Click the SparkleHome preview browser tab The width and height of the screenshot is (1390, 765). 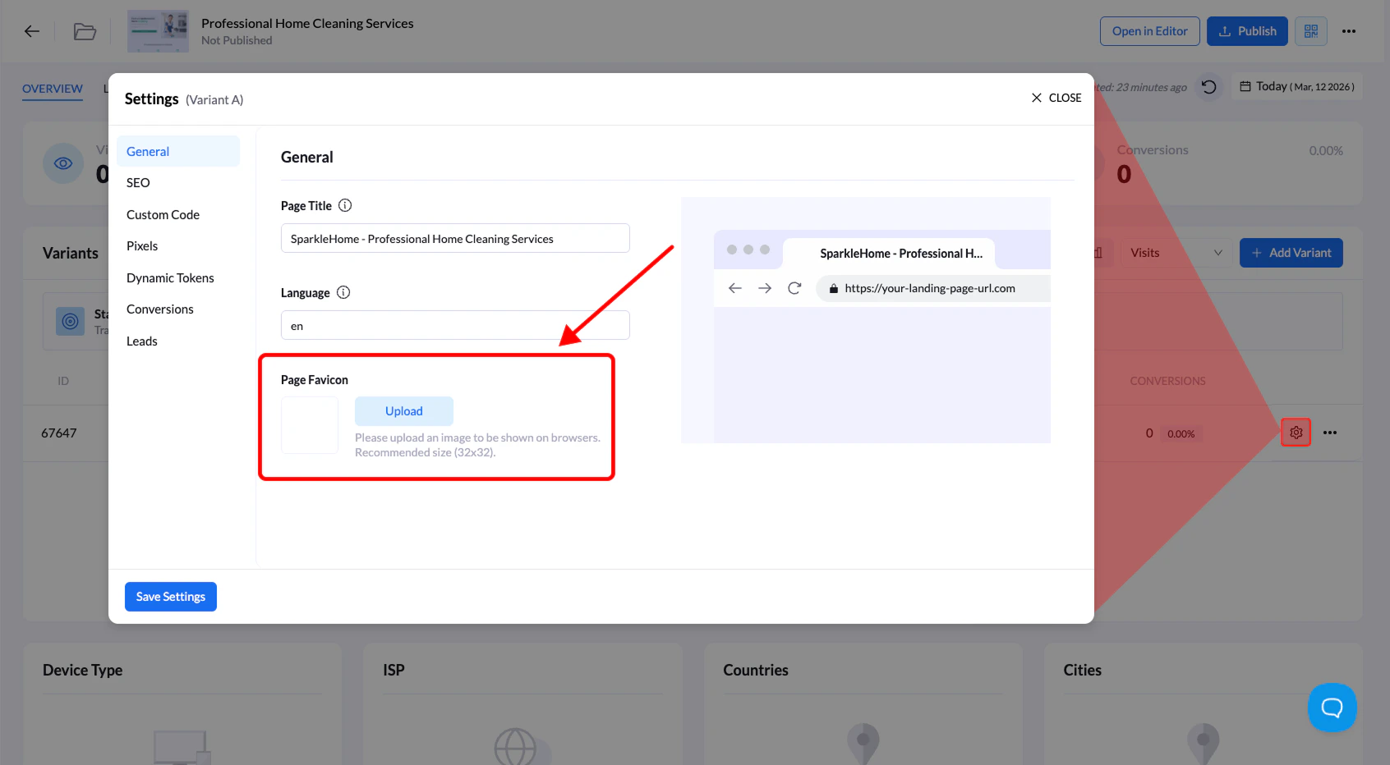click(x=889, y=253)
